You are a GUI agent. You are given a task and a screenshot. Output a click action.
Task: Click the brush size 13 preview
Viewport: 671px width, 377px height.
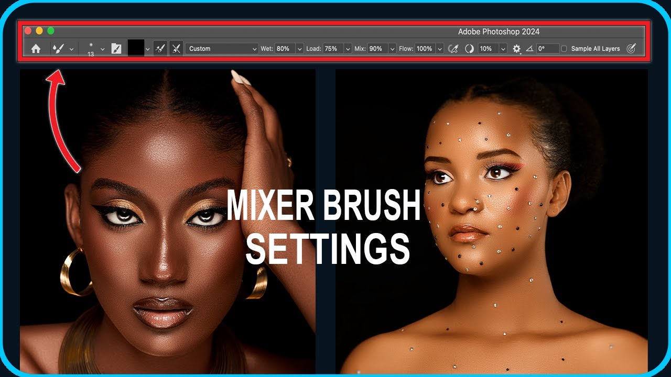[x=91, y=49]
